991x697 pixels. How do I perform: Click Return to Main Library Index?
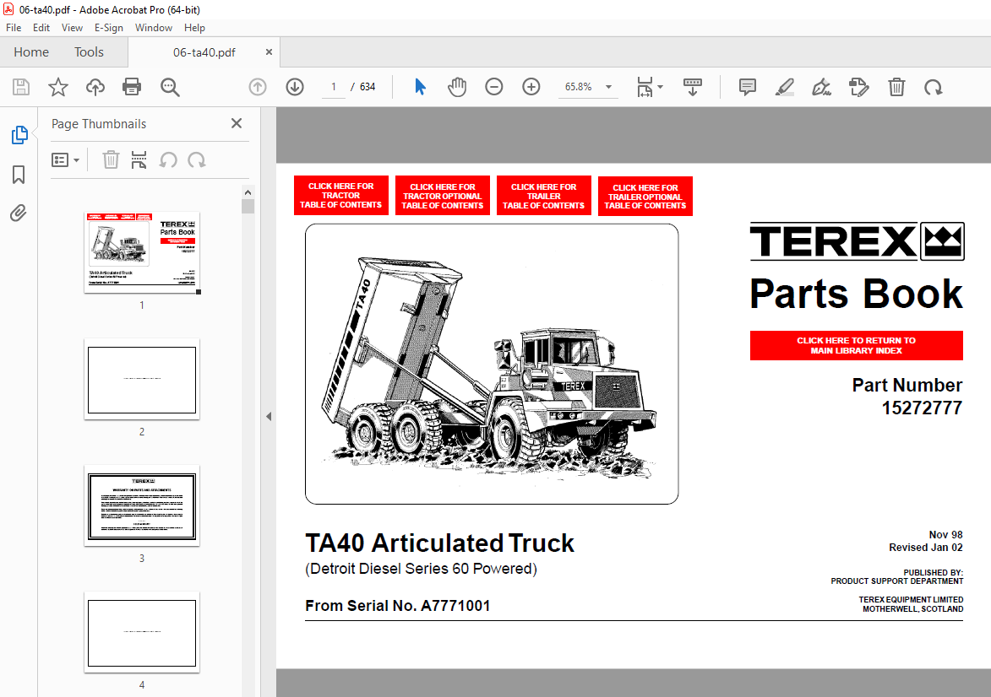(857, 345)
